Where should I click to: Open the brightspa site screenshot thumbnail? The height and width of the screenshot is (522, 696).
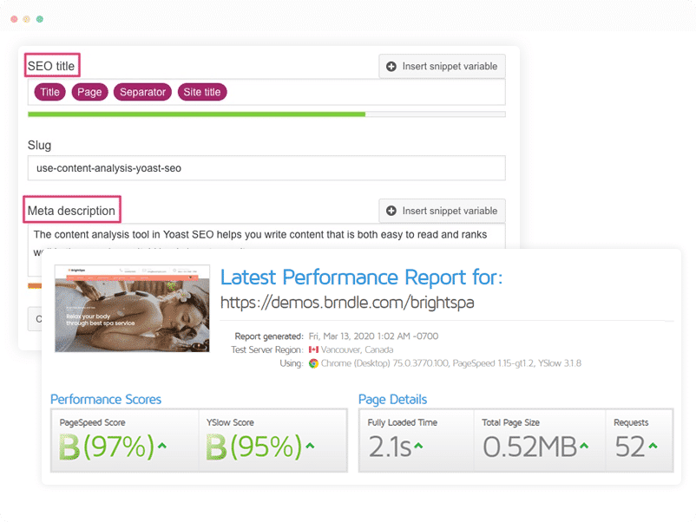(x=132, y=309)
